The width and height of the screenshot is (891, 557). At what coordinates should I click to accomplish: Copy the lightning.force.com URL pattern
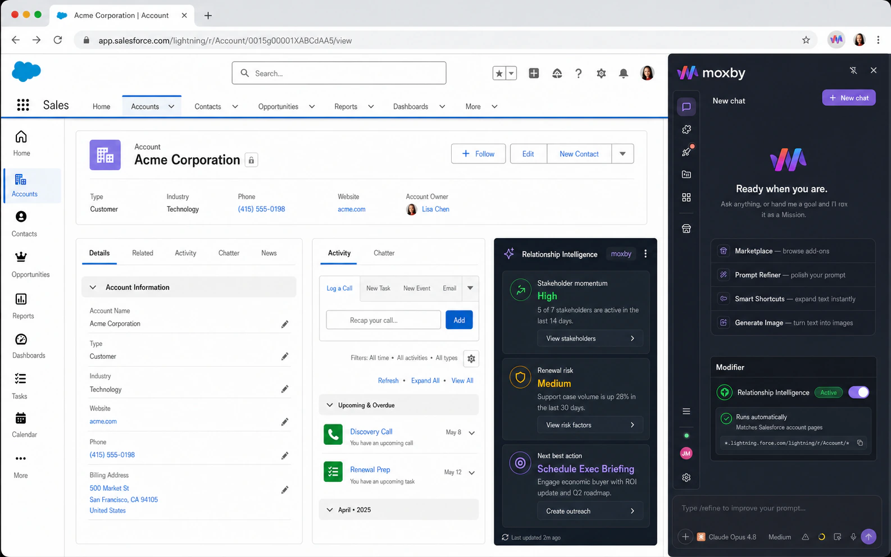[860, 443]
